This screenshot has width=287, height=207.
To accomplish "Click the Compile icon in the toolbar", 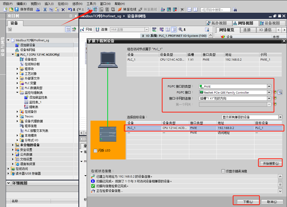I will coord(89,10).
